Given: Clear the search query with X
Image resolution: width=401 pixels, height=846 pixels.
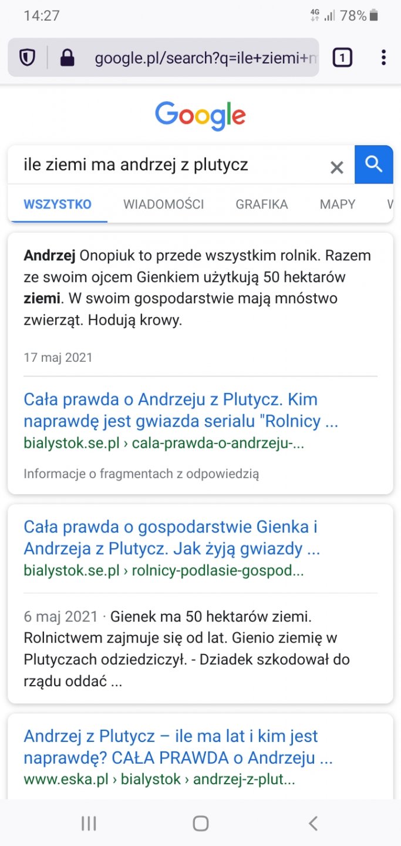Looking at the screenshot, I should click(336, 167).
